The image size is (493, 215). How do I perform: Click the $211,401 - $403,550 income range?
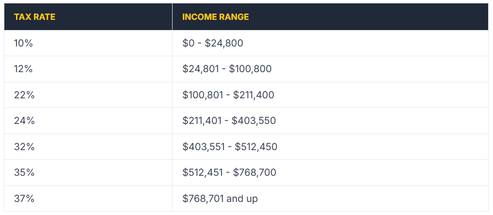click(229, 121)
